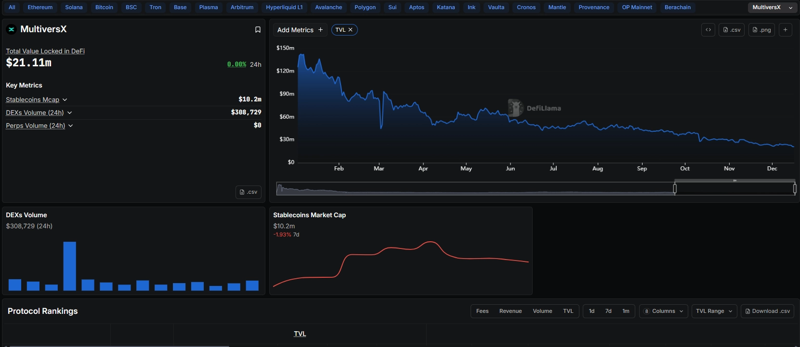Select the Fees rankings tab
Screen dimensions: 800x347
(482, 311)
